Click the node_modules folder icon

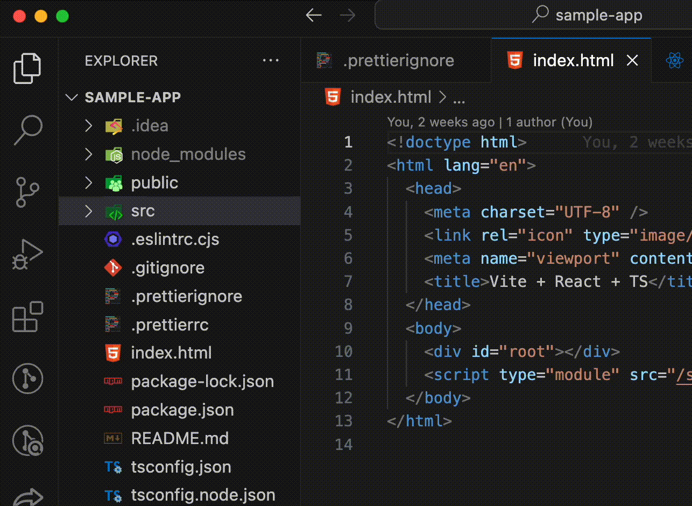[114, 154]
